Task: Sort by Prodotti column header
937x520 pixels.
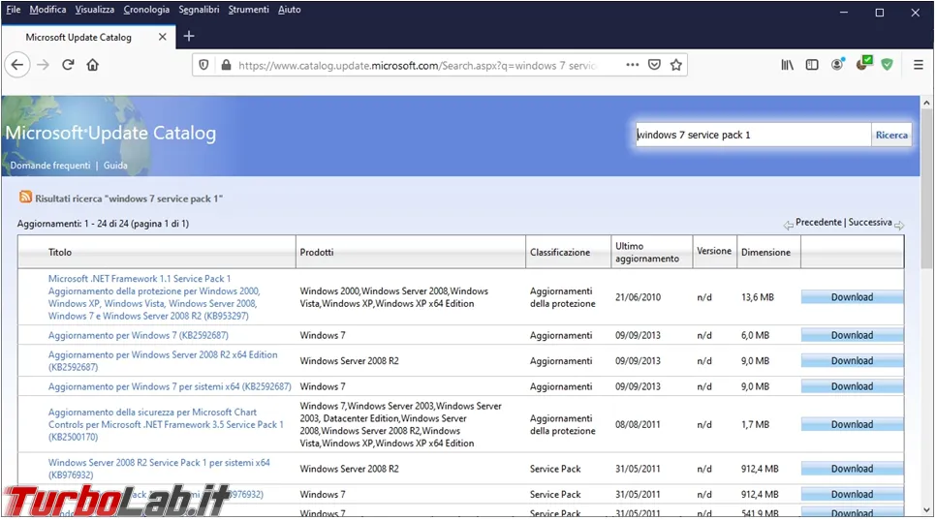Action: [317, 252]
